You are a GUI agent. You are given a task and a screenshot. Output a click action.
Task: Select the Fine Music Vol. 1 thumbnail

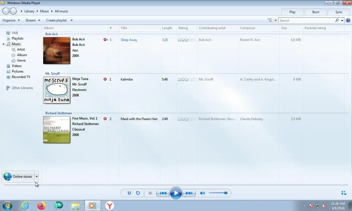[57, 130]
